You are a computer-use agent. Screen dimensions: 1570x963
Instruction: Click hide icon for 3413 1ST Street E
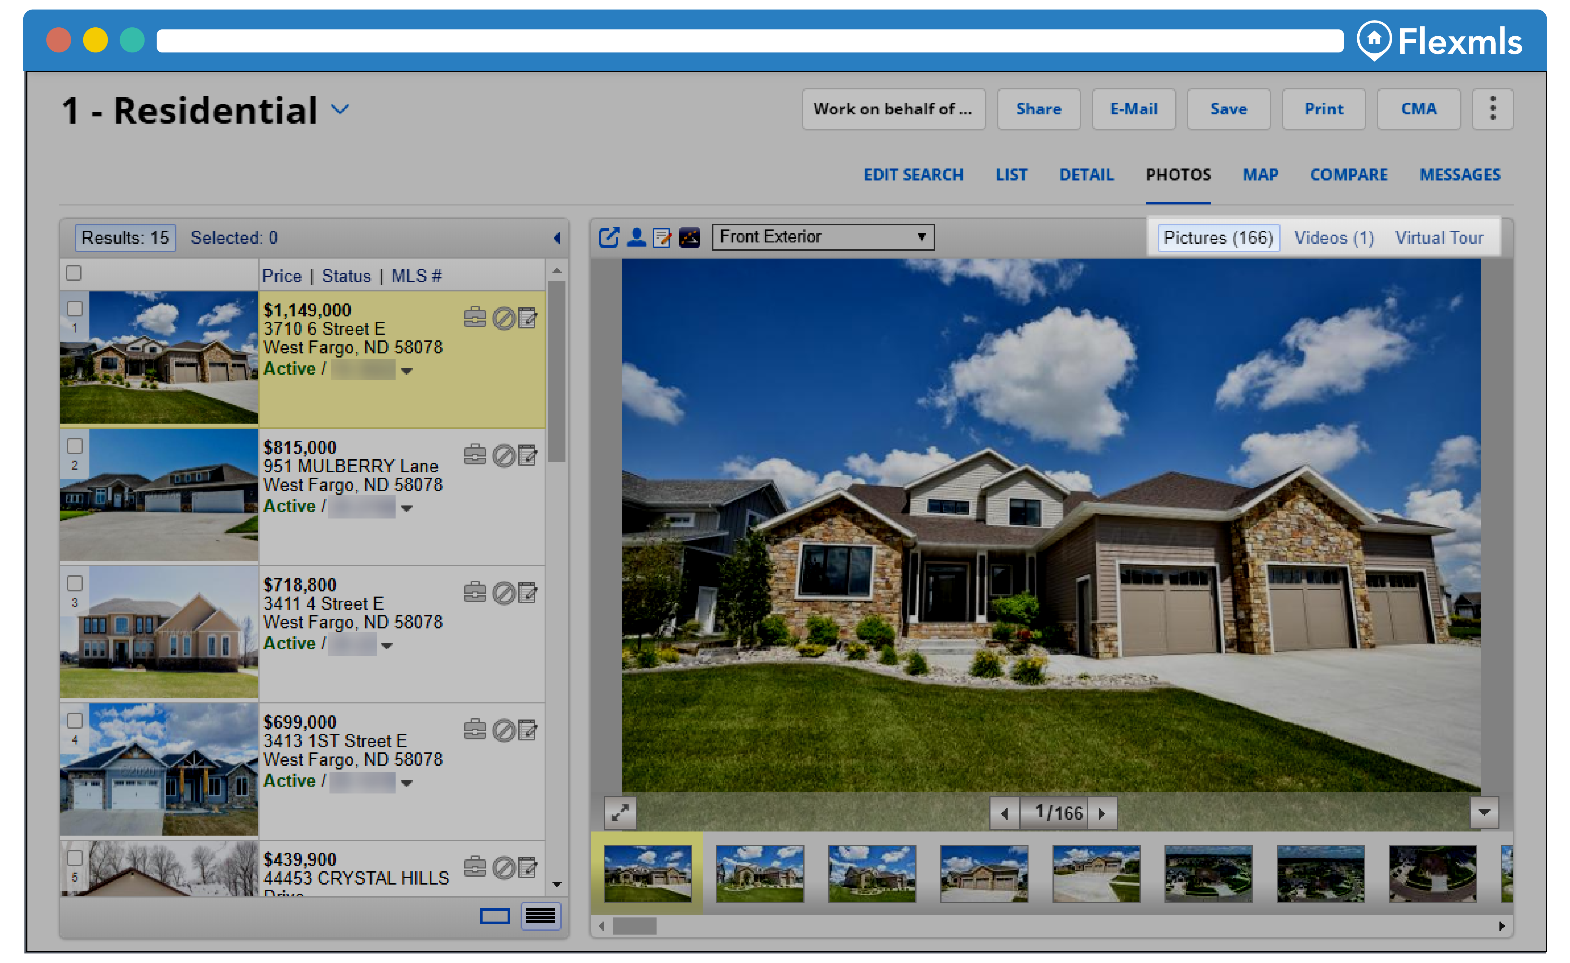point(503,730)
